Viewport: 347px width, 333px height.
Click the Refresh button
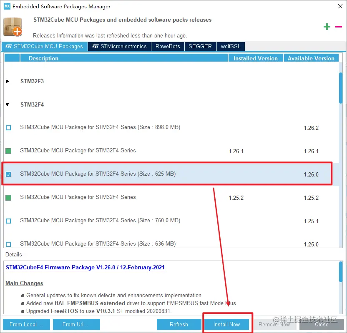pyautogui.click(x=179, y=324)
